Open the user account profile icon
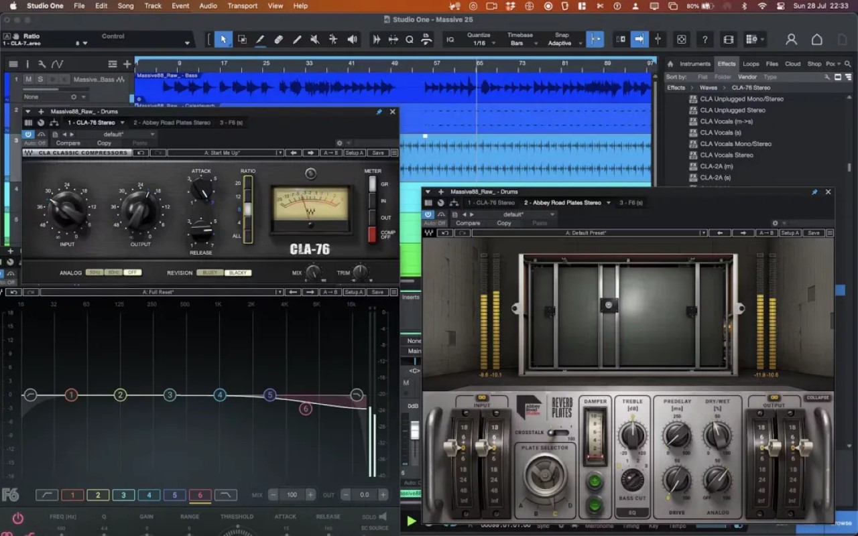Screen dimensions: 858x536 click(792, 40)
